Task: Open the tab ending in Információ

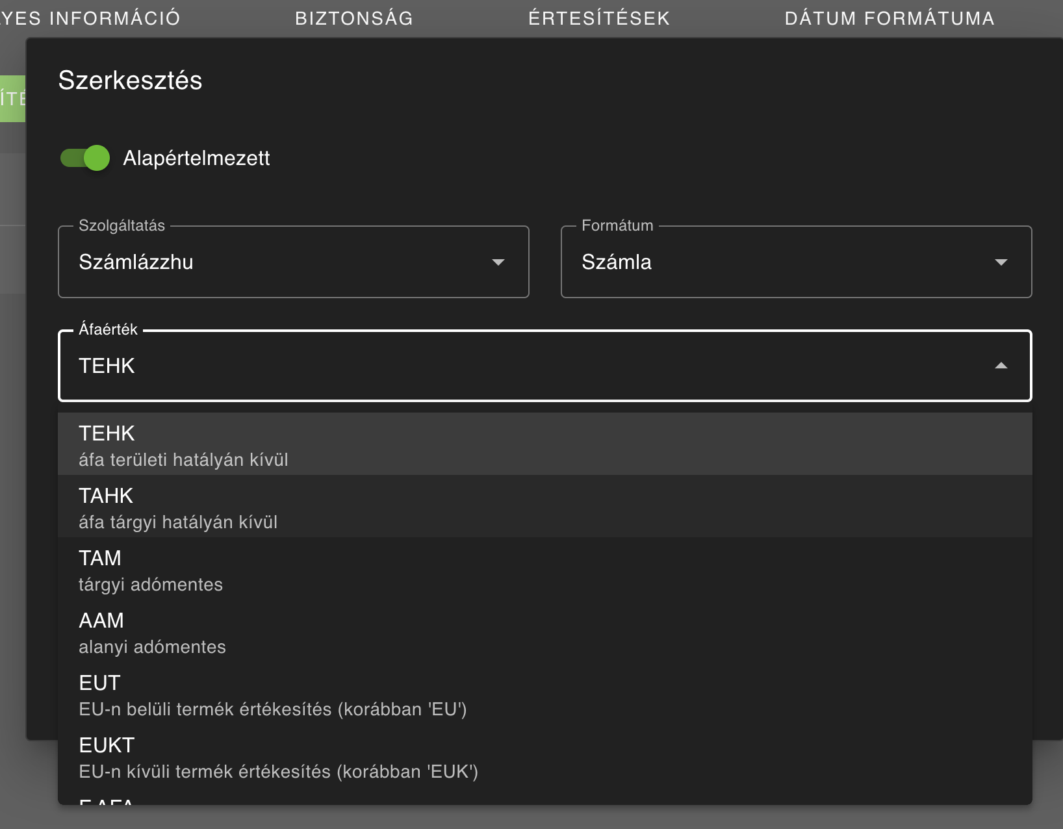Action: [x=90, y=18]
